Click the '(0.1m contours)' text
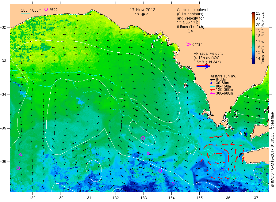 click(190, 14)
